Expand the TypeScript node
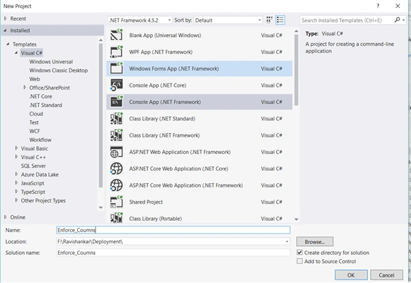 [16, 191]
